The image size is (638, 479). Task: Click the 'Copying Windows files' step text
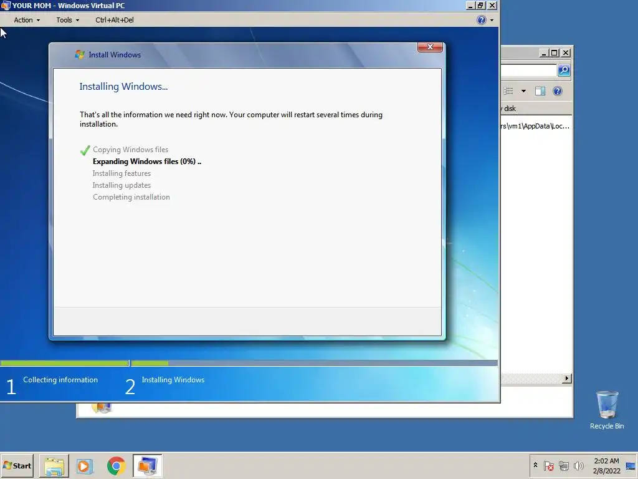(x=131, y=150)
